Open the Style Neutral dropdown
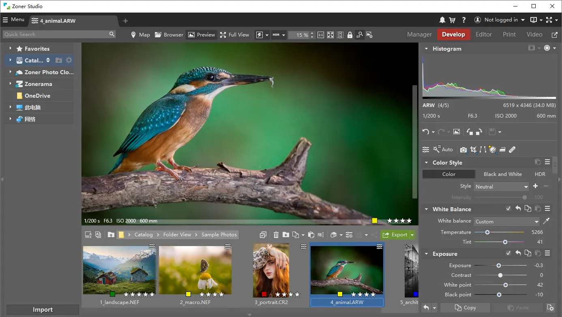Image resolution: width=562 pixels, height=317 pixels. coord(502,187)
